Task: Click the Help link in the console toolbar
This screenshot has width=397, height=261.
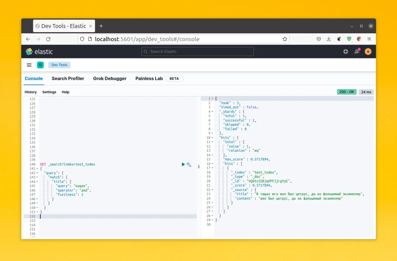Action: click(x=66, y=92)
